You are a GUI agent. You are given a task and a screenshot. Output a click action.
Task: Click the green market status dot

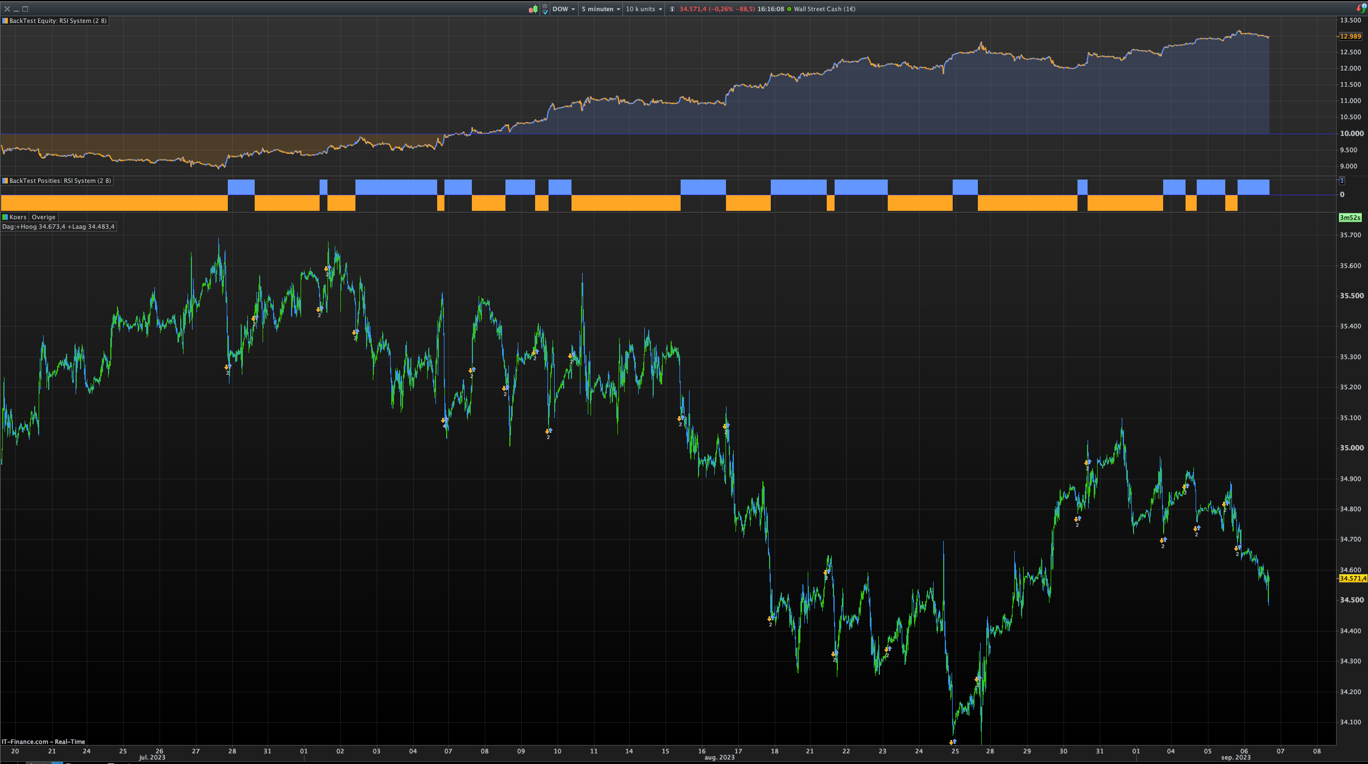789,9
